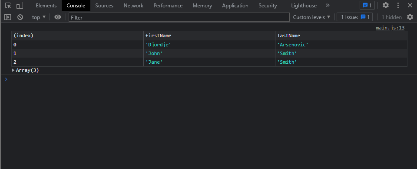The image size is (417, 169).
Task: Show the console sidebar icon
Action: [7, 17]
